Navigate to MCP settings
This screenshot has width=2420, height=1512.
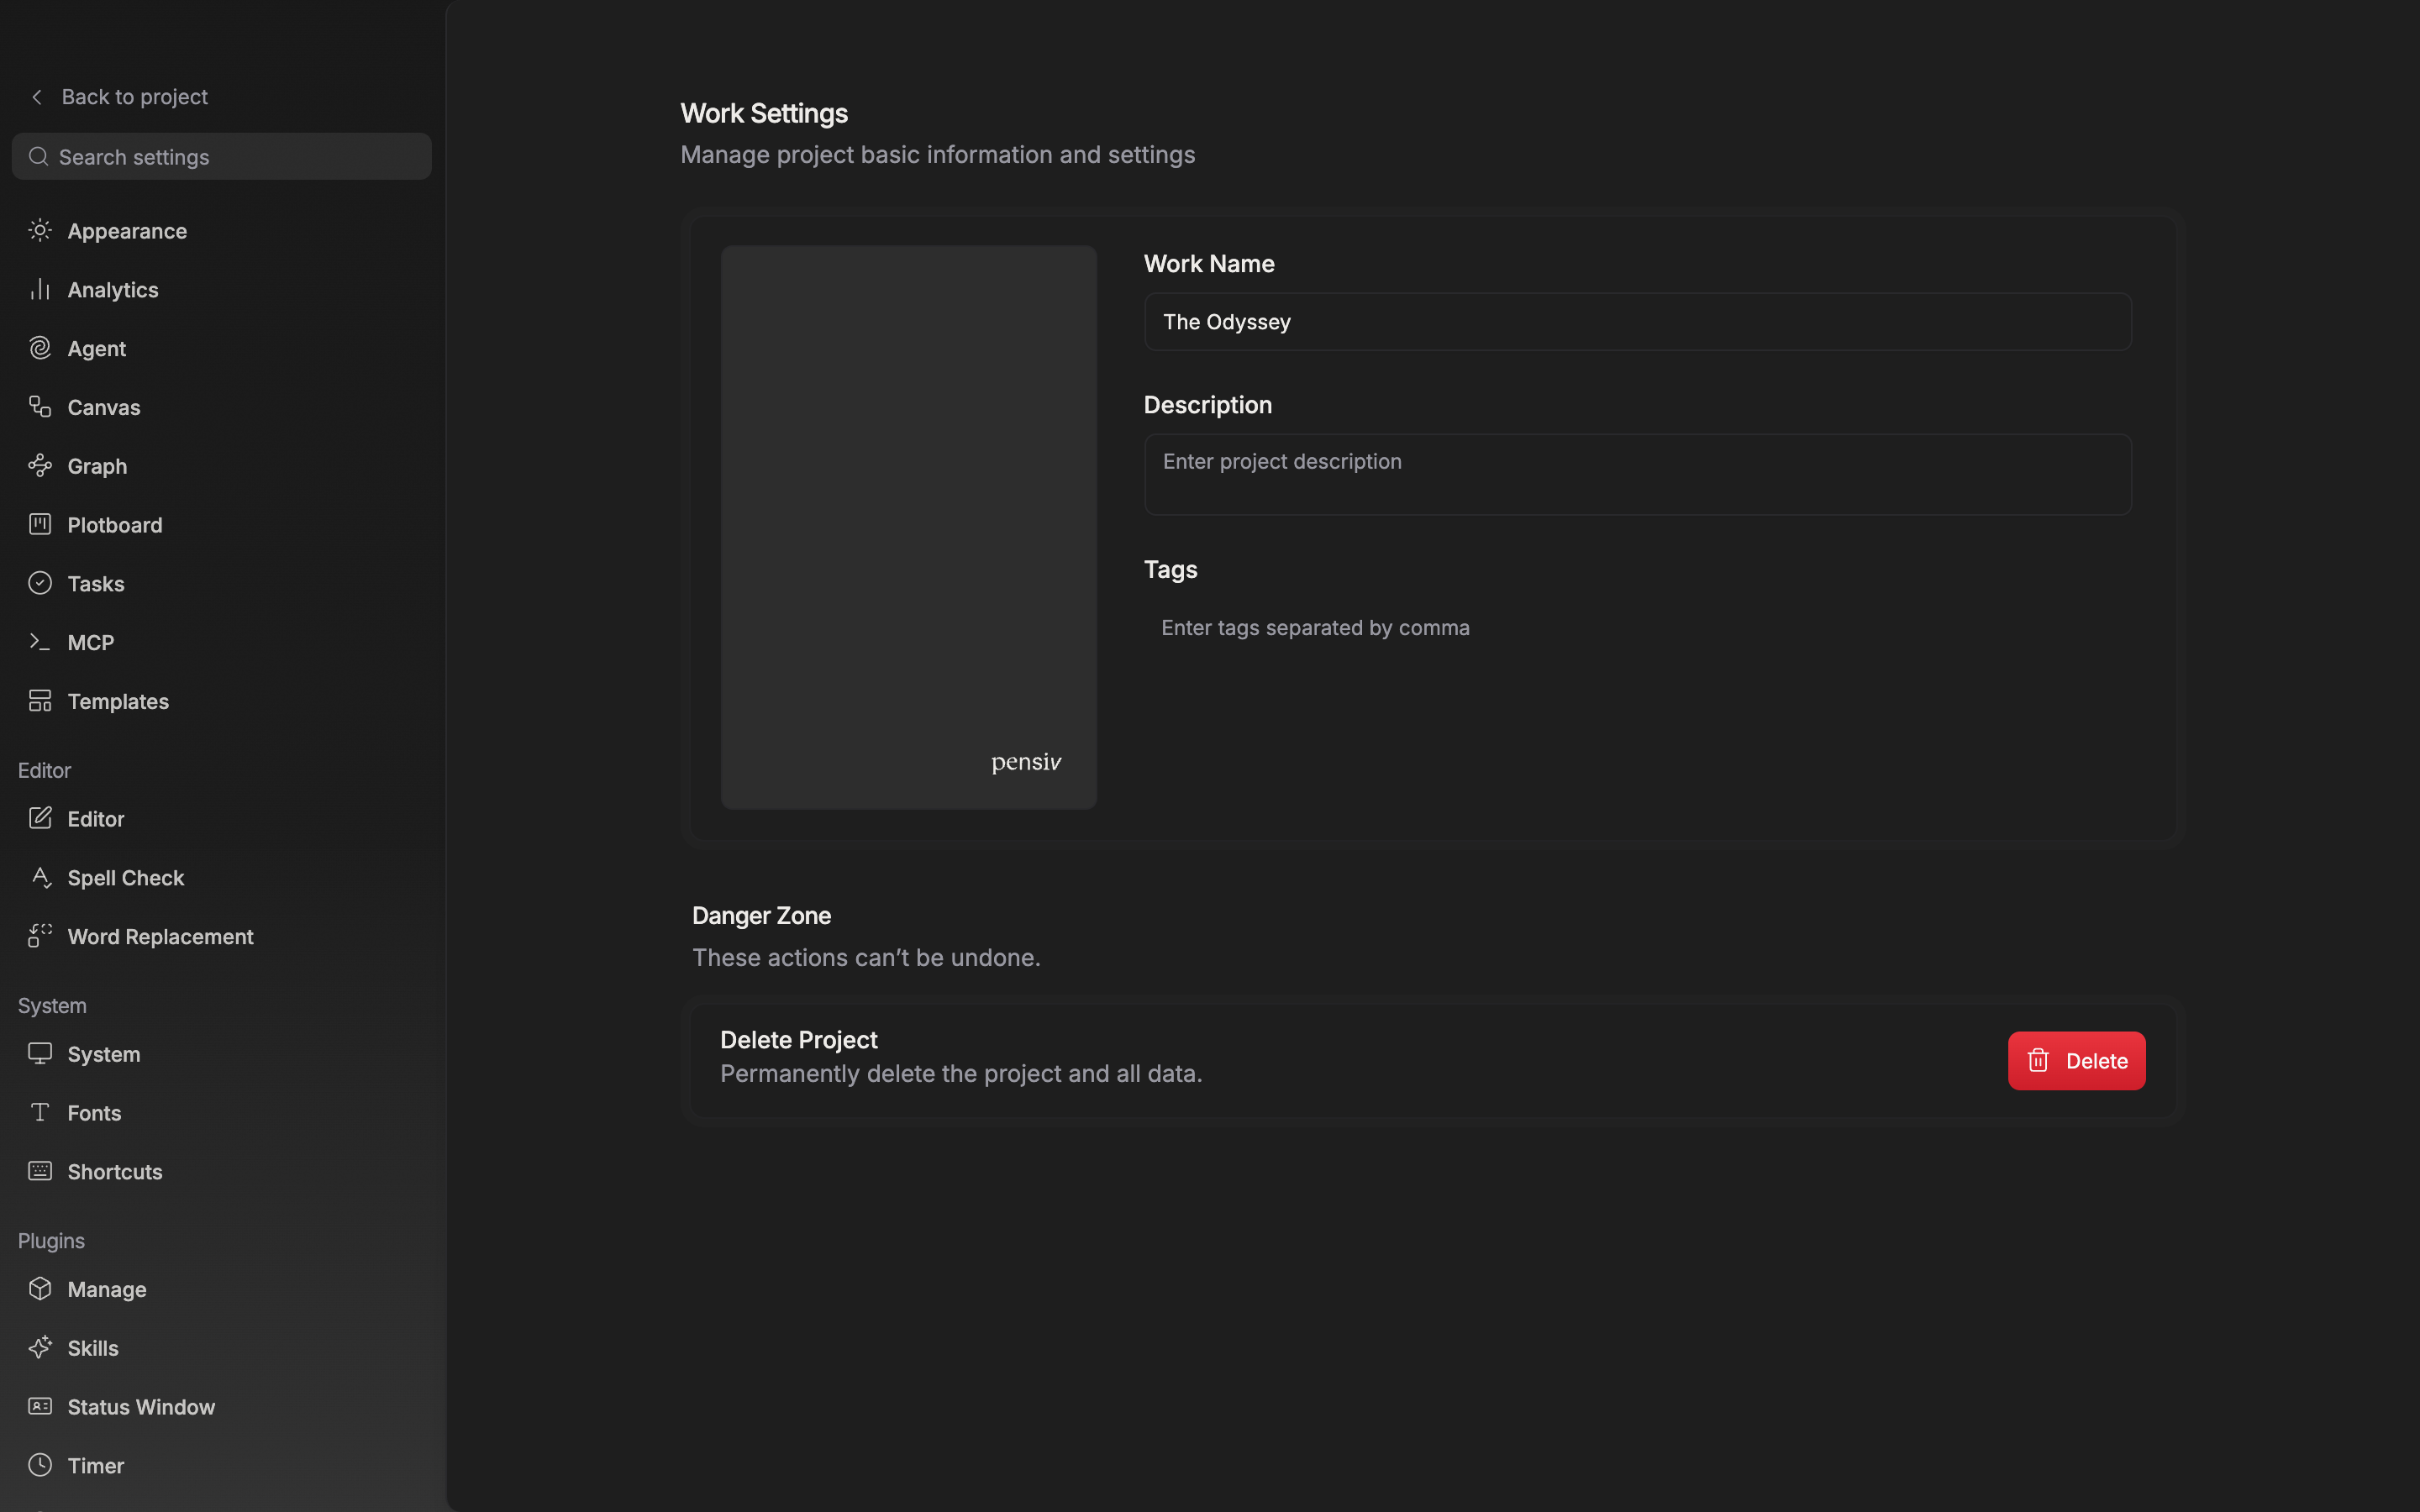(x=221, y=642)
